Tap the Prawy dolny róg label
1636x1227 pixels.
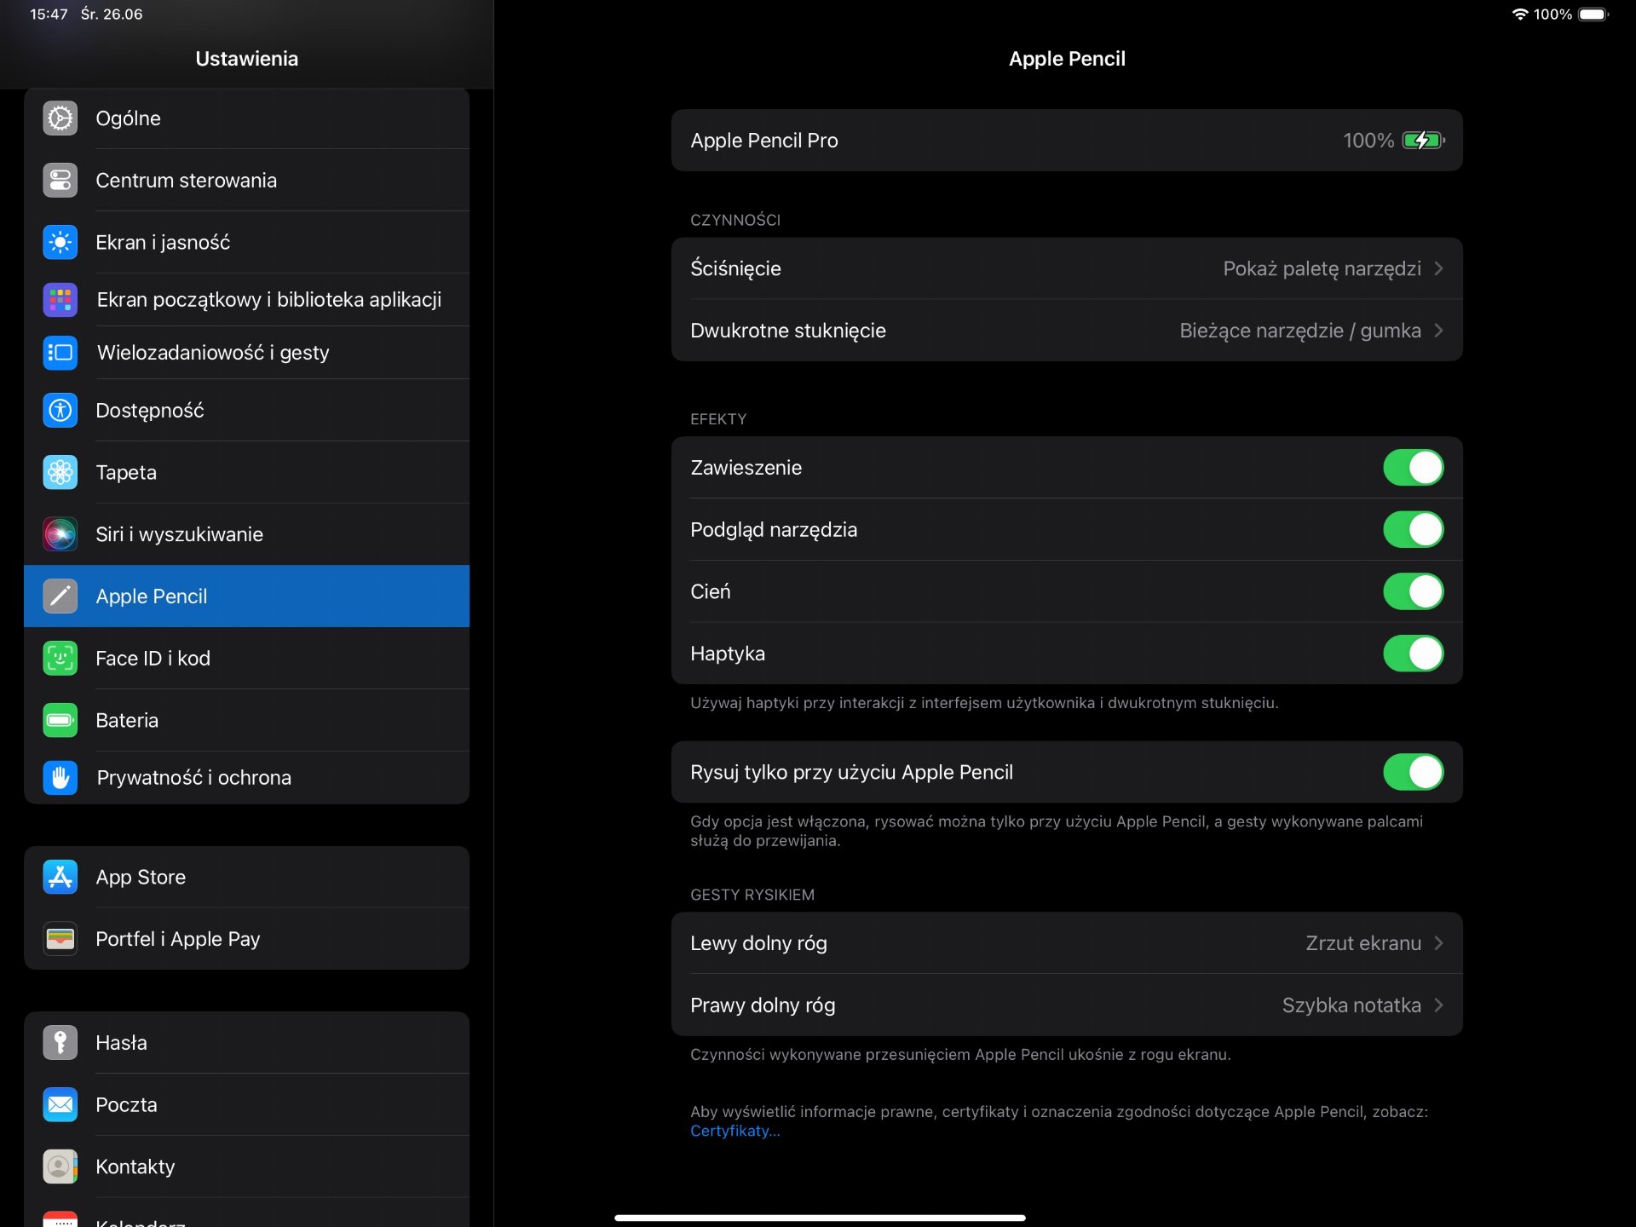[763, 1005]
